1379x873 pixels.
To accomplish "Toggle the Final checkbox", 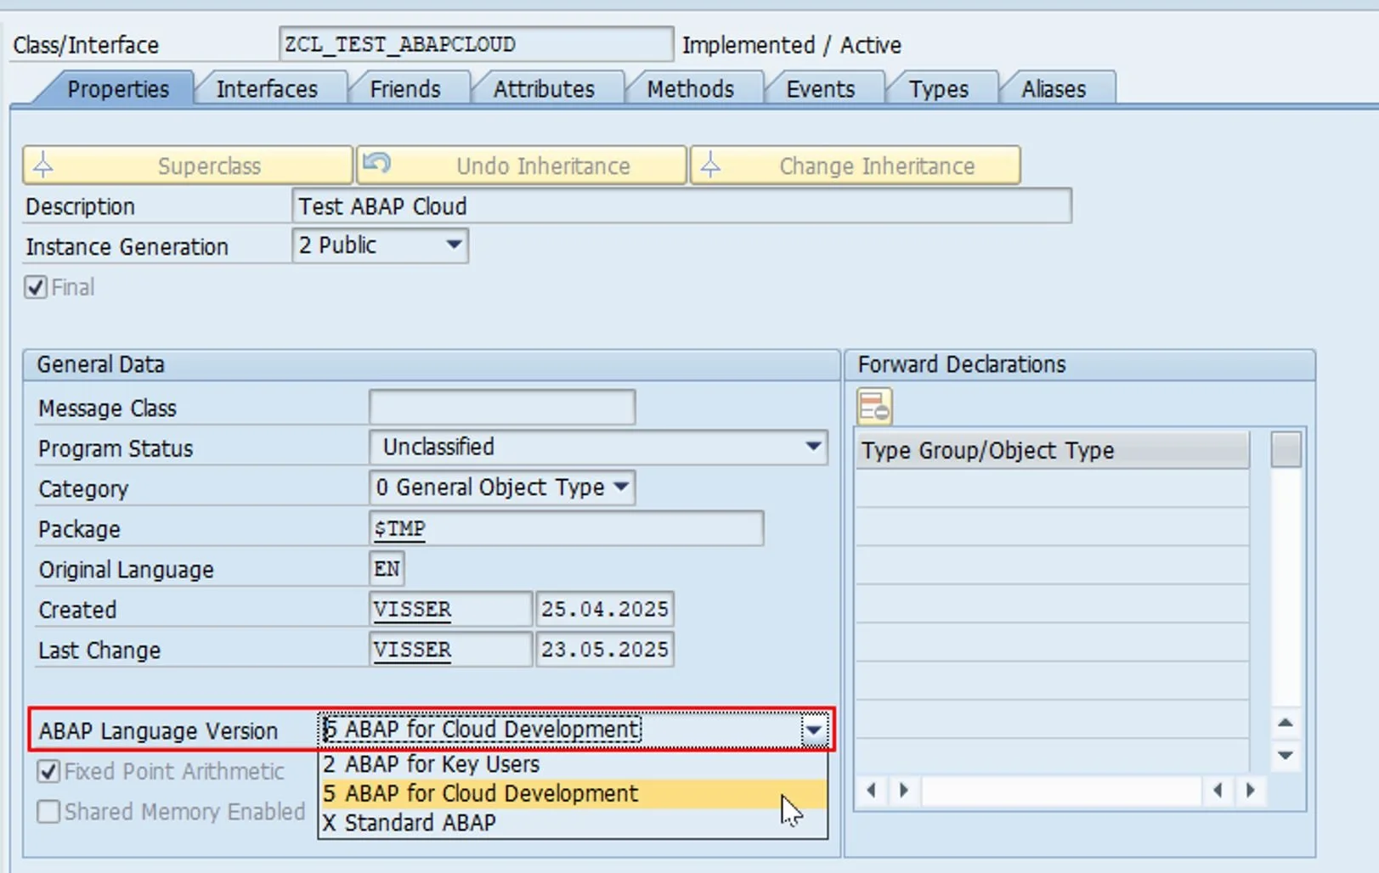I will (35, 287).
